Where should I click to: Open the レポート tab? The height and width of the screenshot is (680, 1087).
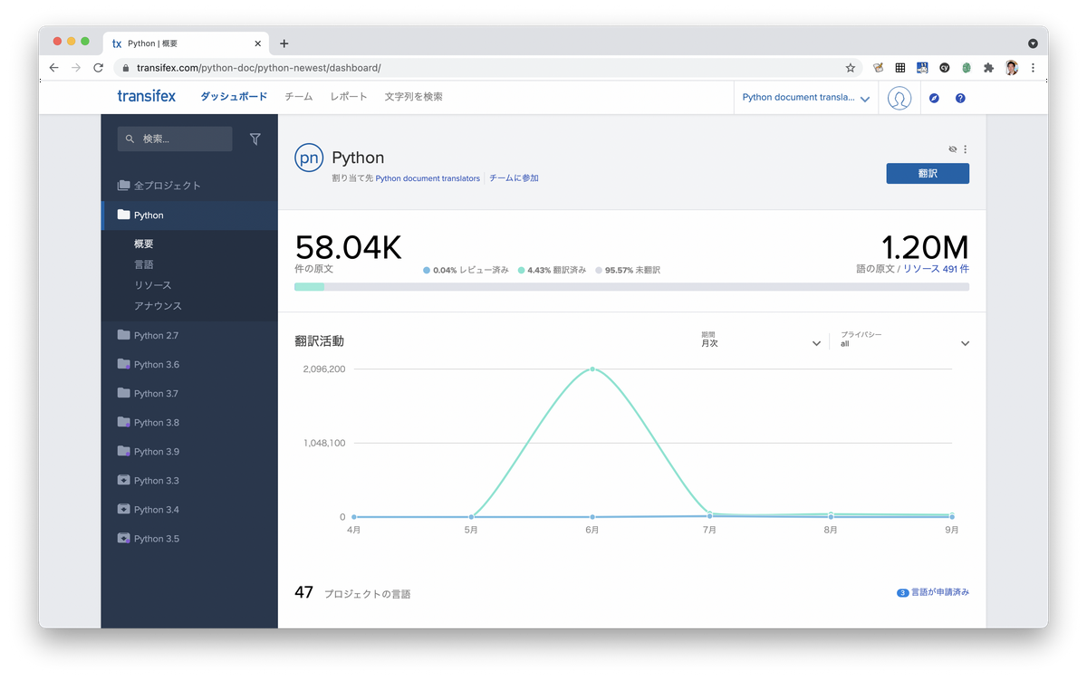[349, 97]
